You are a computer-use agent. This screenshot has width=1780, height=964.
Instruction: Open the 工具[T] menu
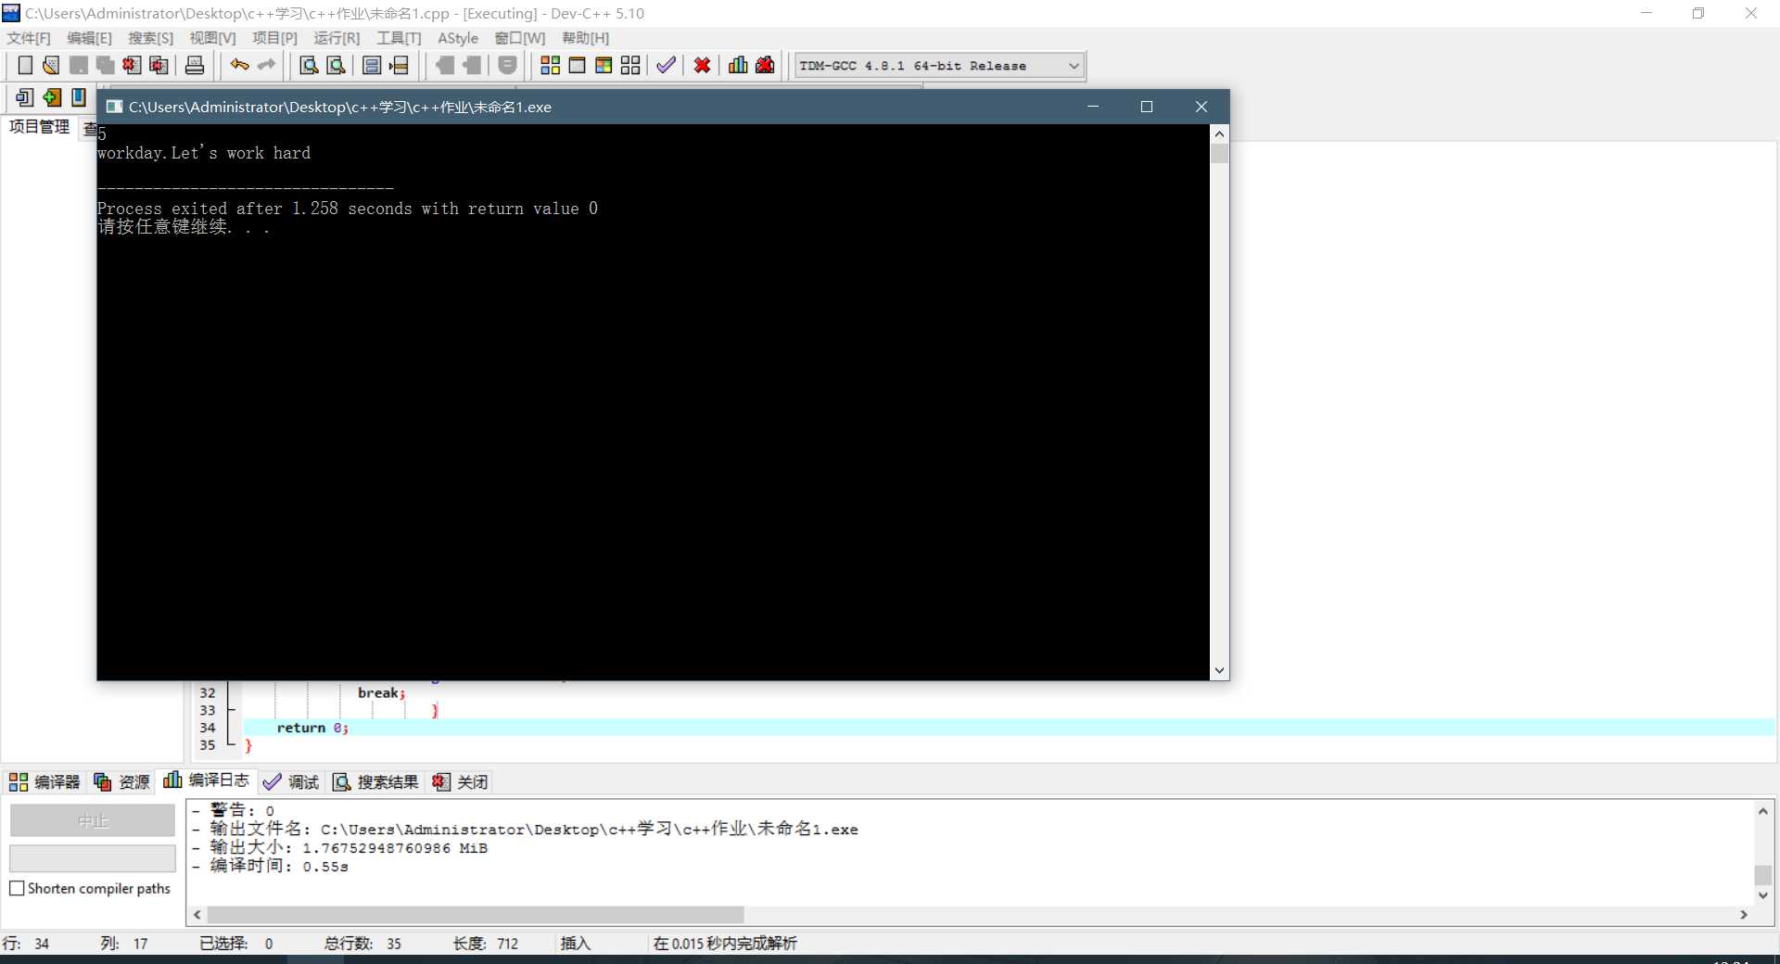click(399, 38)
